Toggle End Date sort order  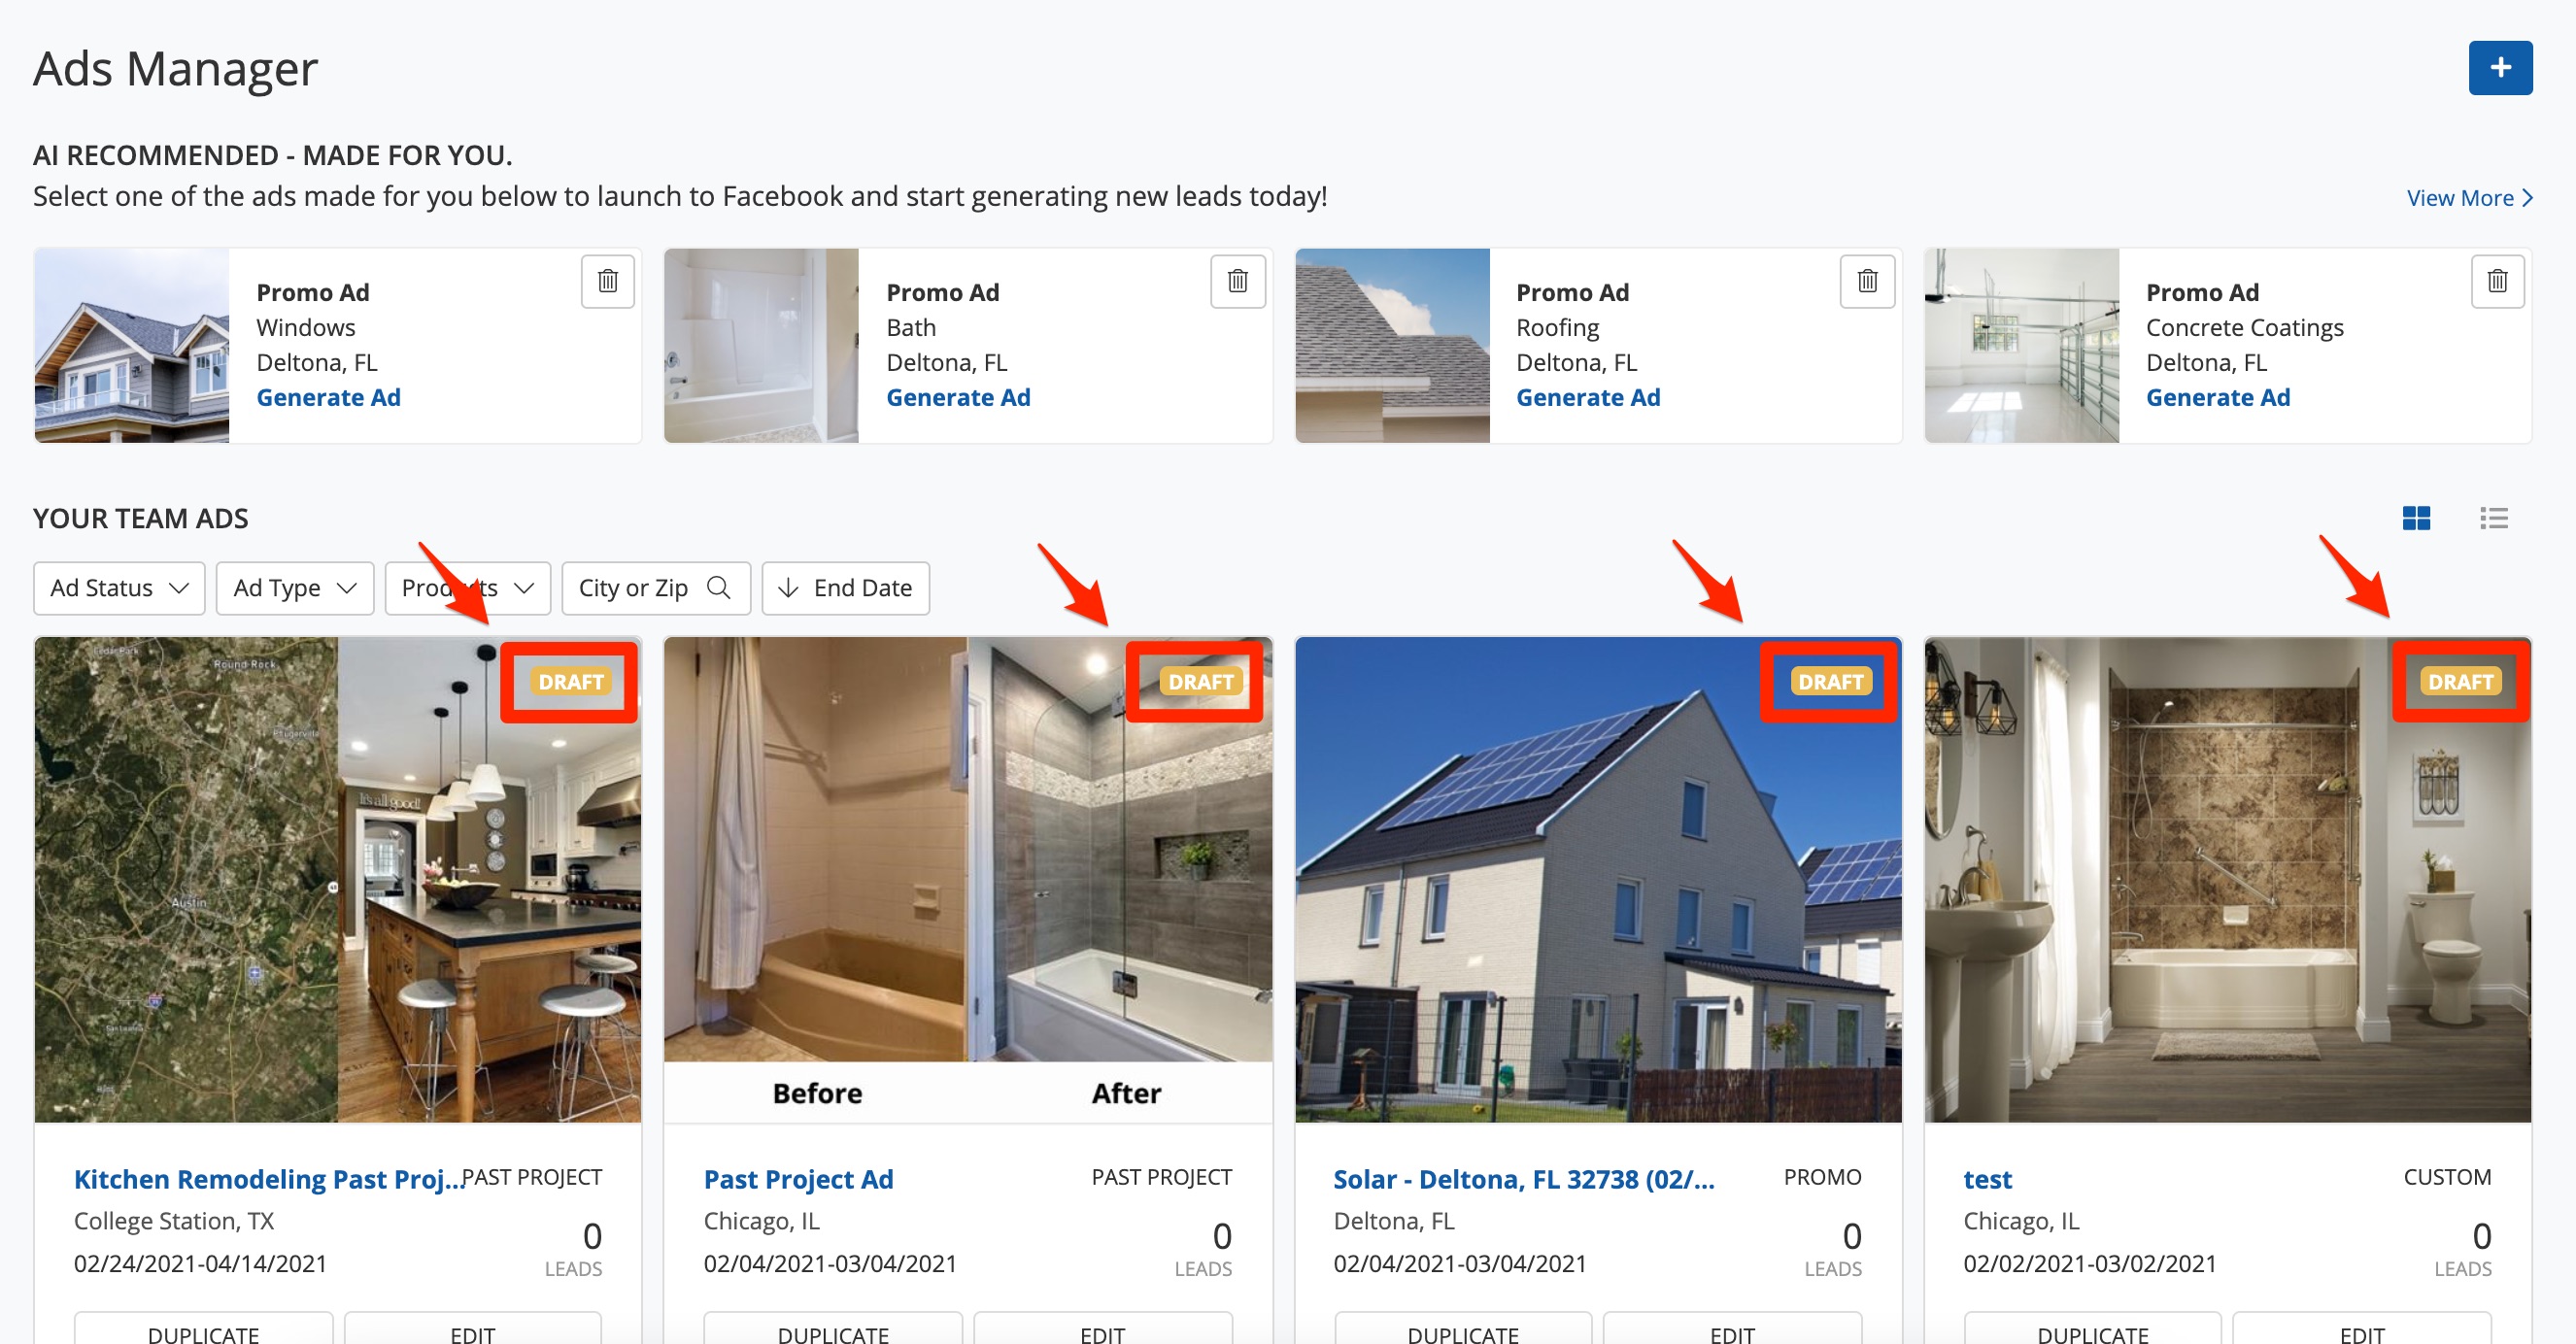coord(845,588)
